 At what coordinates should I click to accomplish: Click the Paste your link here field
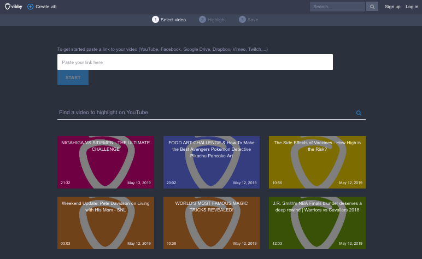[x=195, y=62]
